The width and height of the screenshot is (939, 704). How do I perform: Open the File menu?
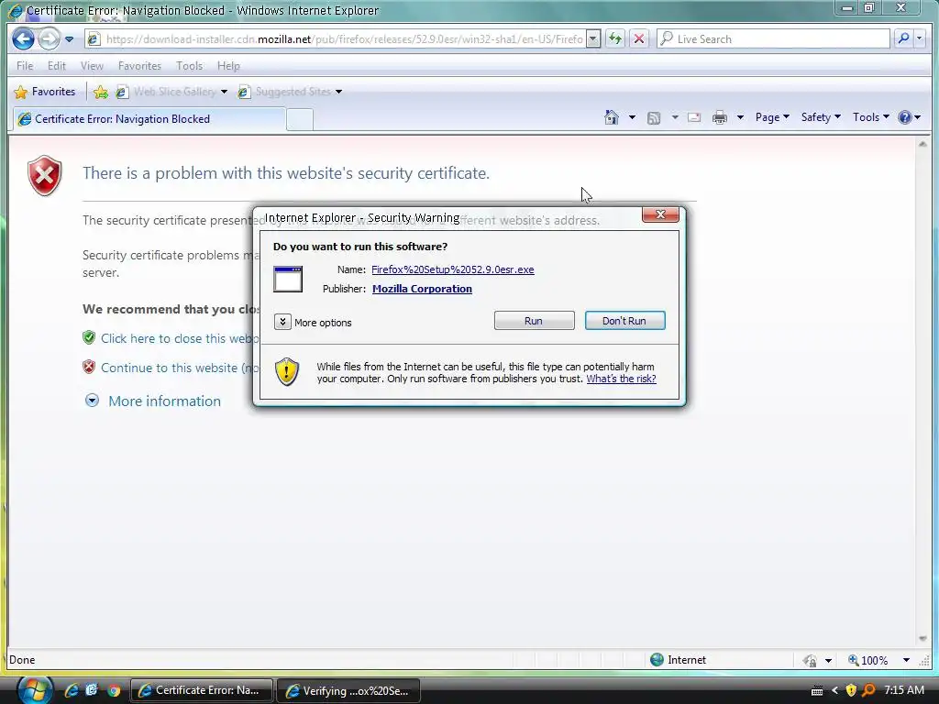point(25,66)
